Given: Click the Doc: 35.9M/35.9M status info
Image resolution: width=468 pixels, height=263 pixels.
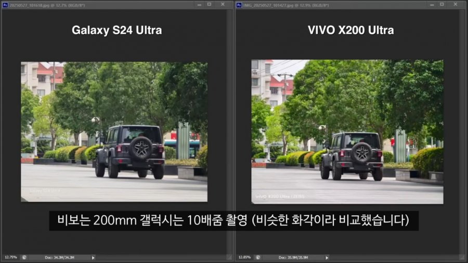Looking at the screenshot, I should click(x=293, y=257).
